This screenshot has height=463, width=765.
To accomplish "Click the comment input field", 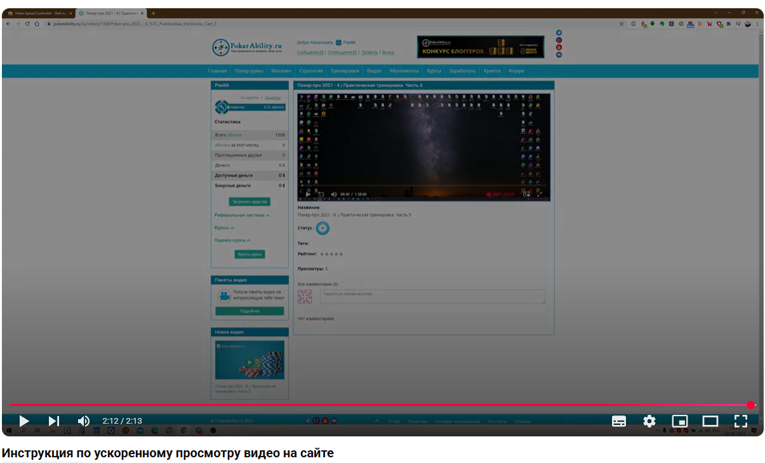I will coord(432,296).
